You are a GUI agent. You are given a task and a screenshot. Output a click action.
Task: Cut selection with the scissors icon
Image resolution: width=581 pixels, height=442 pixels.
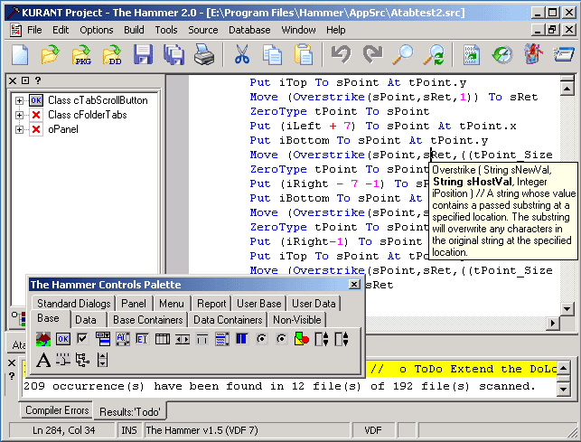tap(241, 54)
